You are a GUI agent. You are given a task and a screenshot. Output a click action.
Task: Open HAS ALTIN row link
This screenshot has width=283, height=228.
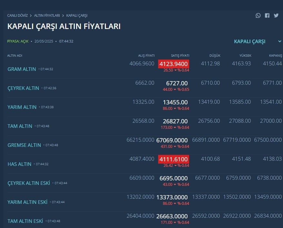point(19,164)
